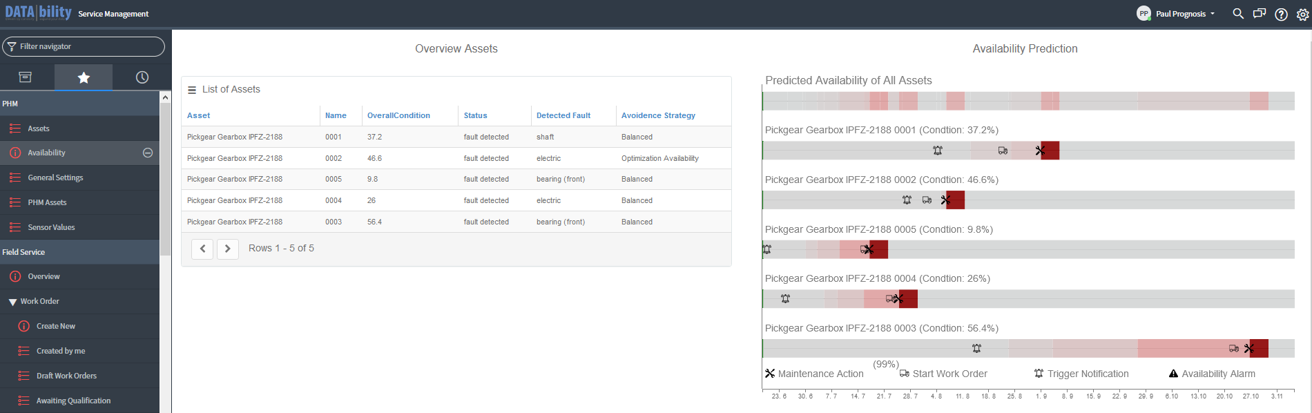Click dark red segment of asset 0004 bar
Viewport: 1312px width, 413px height.
pos(909,299)
